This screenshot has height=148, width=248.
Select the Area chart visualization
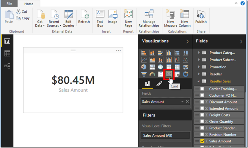point(152,60)
